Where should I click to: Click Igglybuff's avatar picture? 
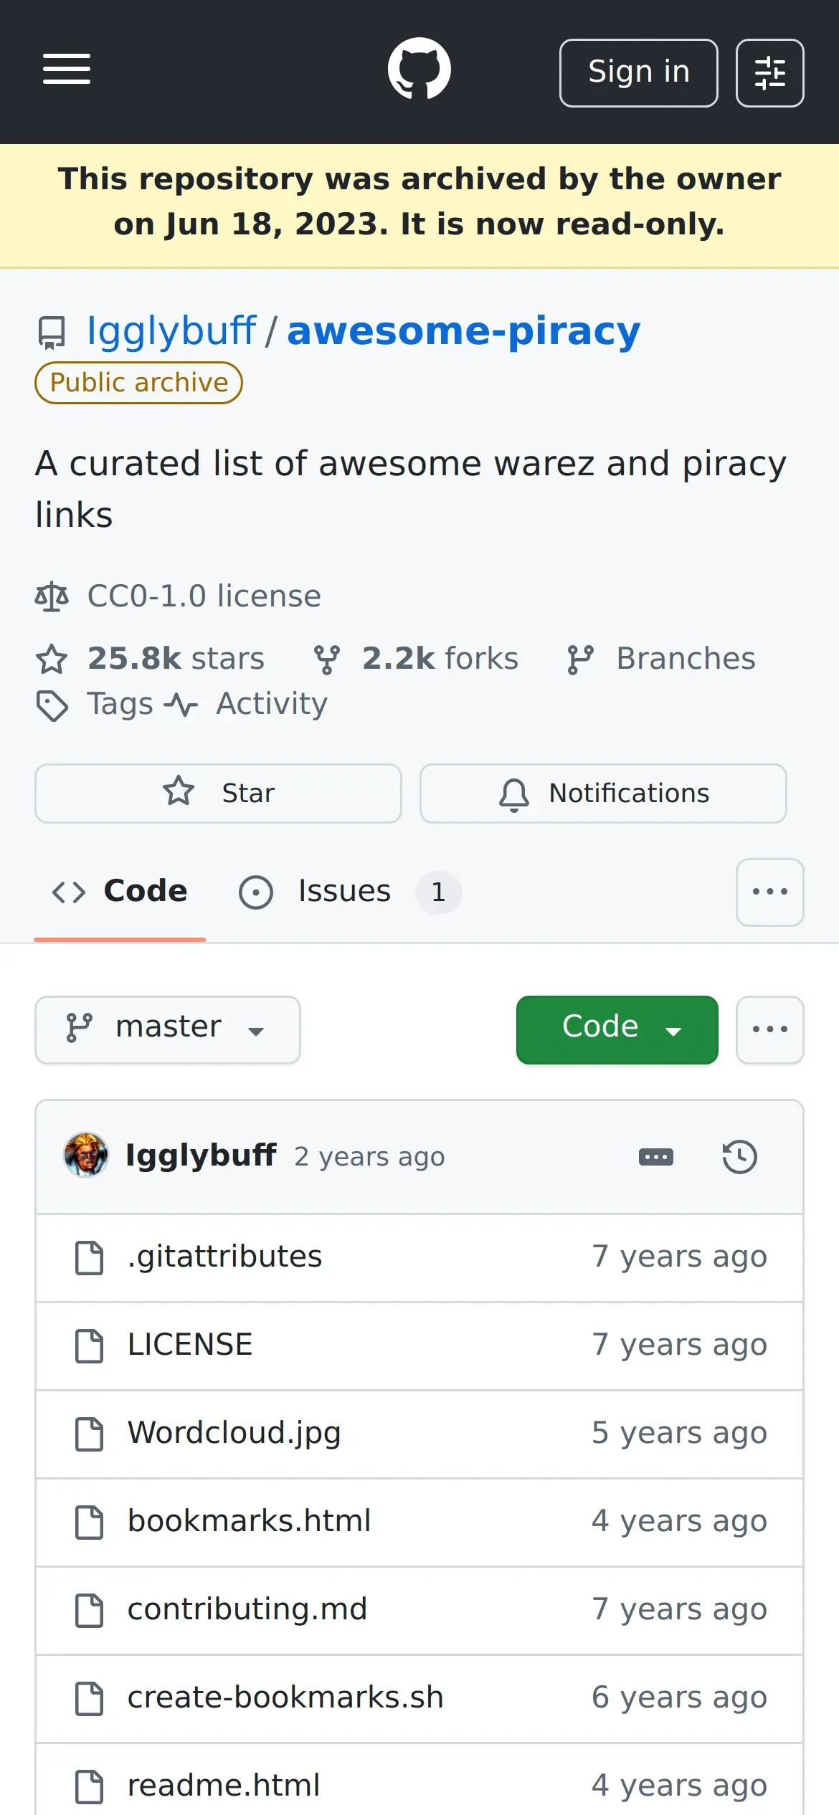[86, 1156]
